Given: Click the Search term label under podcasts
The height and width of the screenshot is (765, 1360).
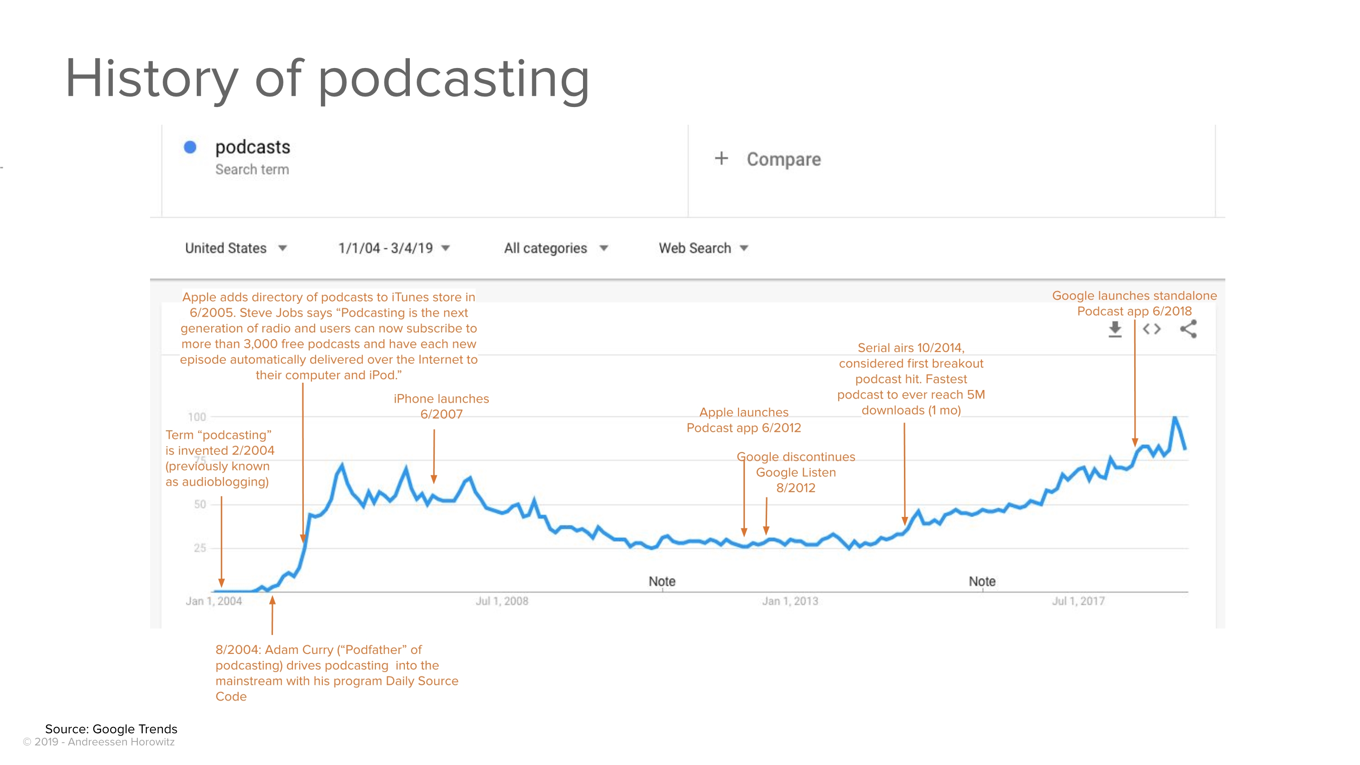Looking at the screenshot, I should [252, 170].
